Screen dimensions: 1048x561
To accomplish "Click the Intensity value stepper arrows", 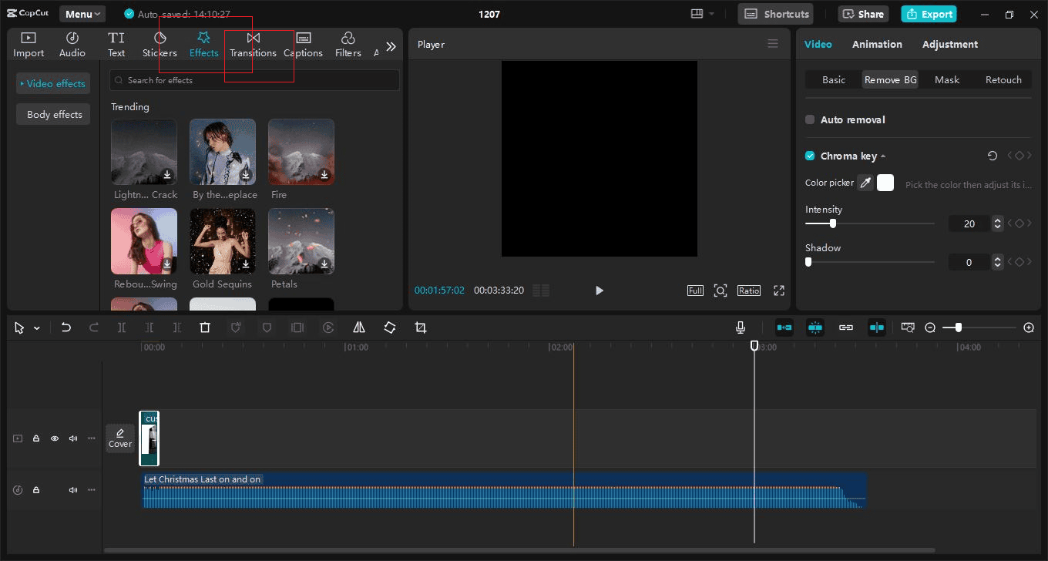I will coord(998,223).
